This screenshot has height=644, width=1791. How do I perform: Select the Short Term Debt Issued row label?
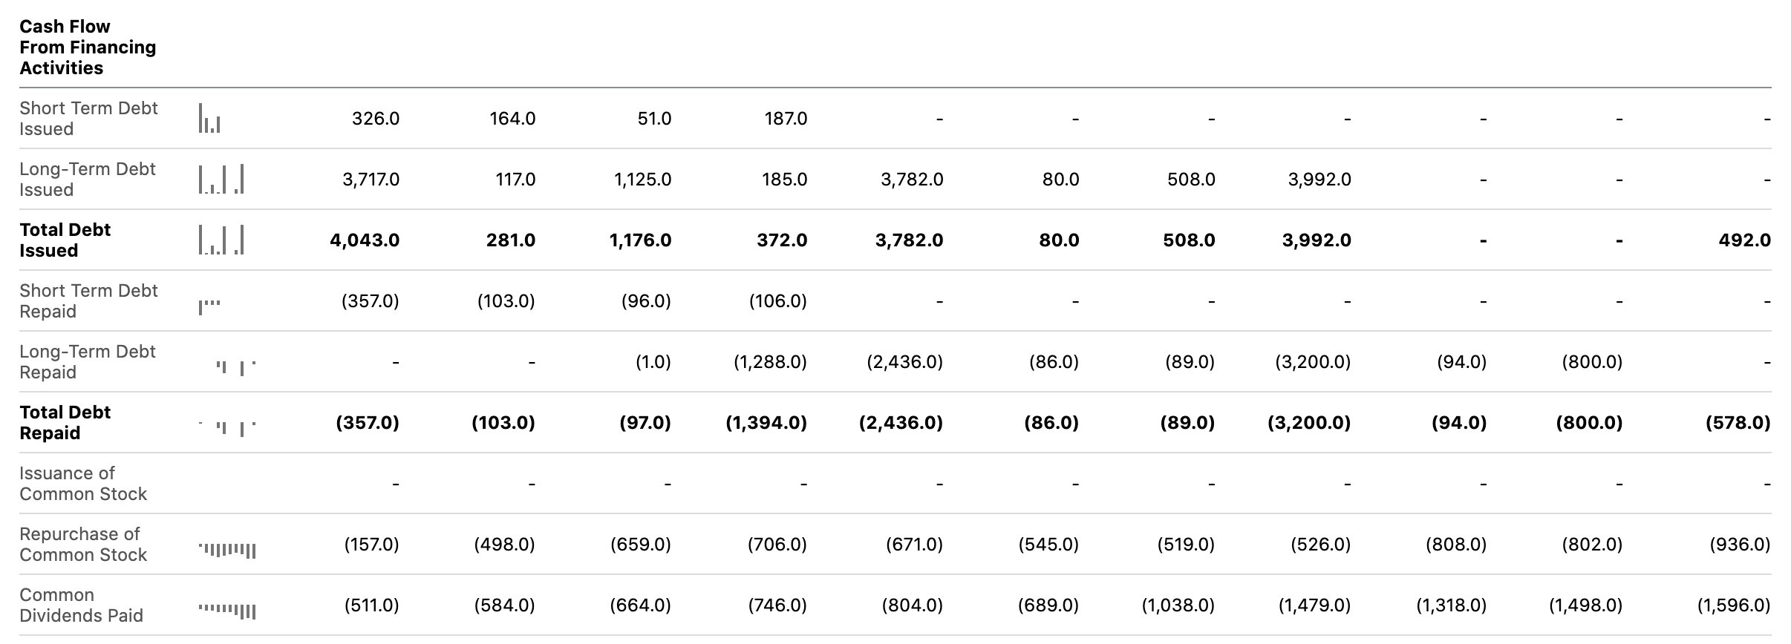[x=88, y=119]
